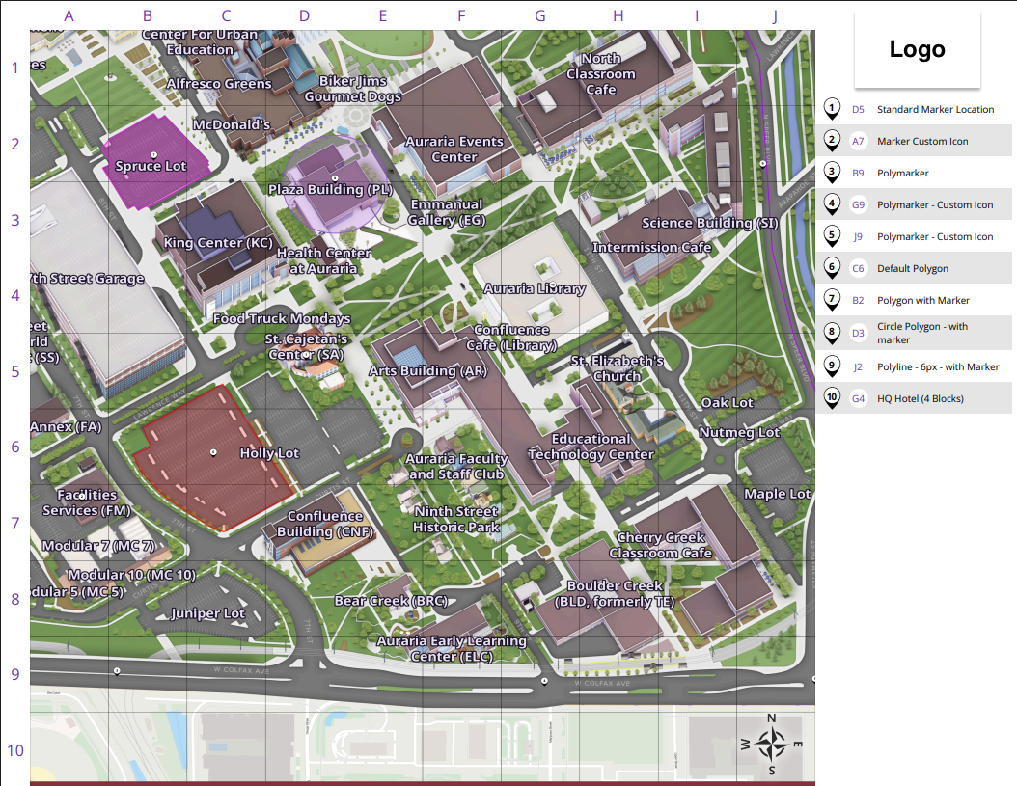Screen dimensions: 1017x786
Task: Open the Logo box above the legend
Action: point(917,49)
